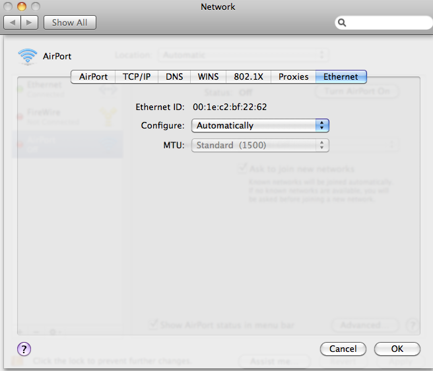Click the forward arrow navigation button

coord(29,22)
